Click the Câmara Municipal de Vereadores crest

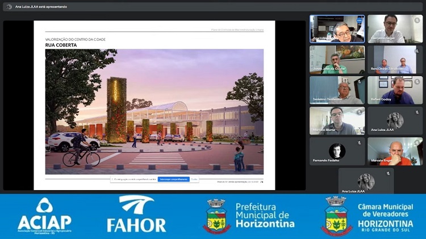click(x=336, y=216)
